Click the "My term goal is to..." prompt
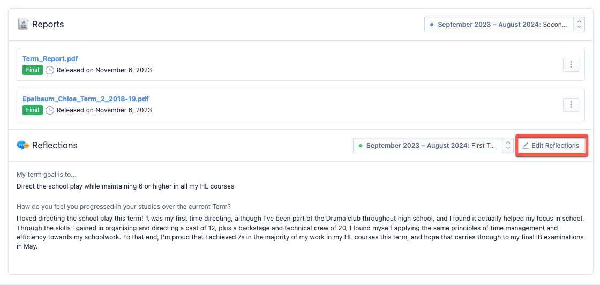The image size is (600, 285). 46,175
